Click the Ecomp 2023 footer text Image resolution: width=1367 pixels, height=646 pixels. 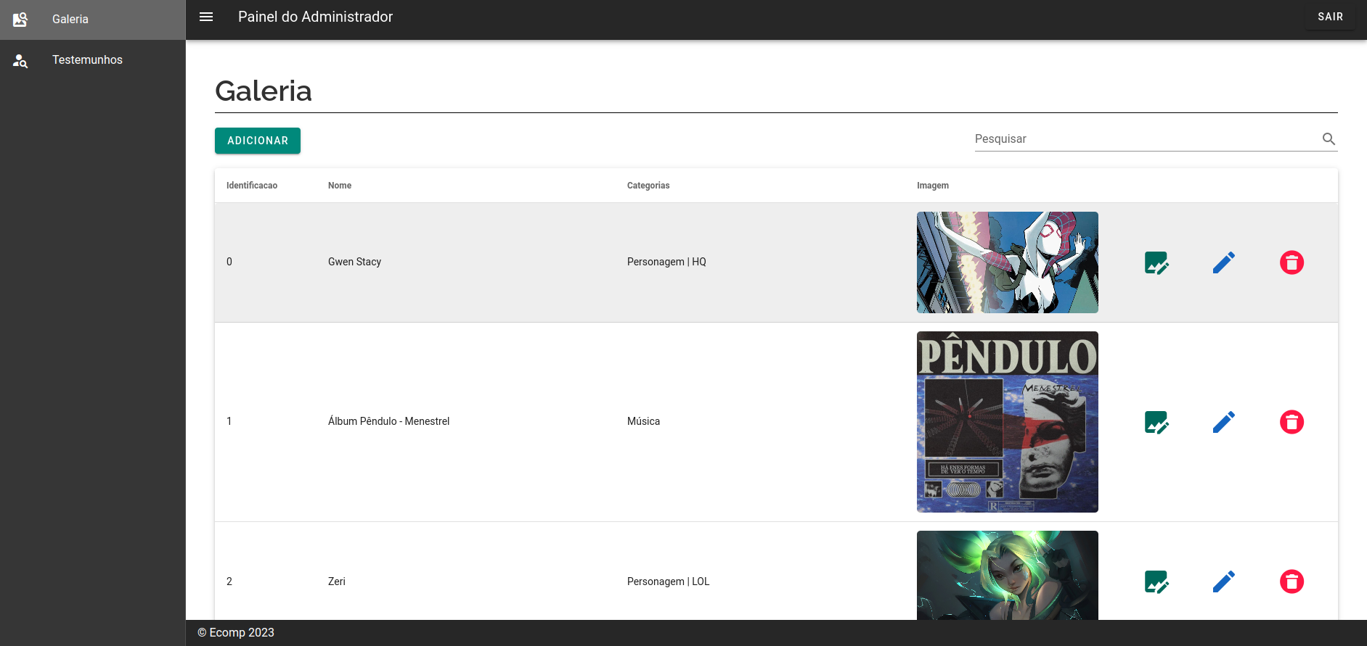(236, 632)
